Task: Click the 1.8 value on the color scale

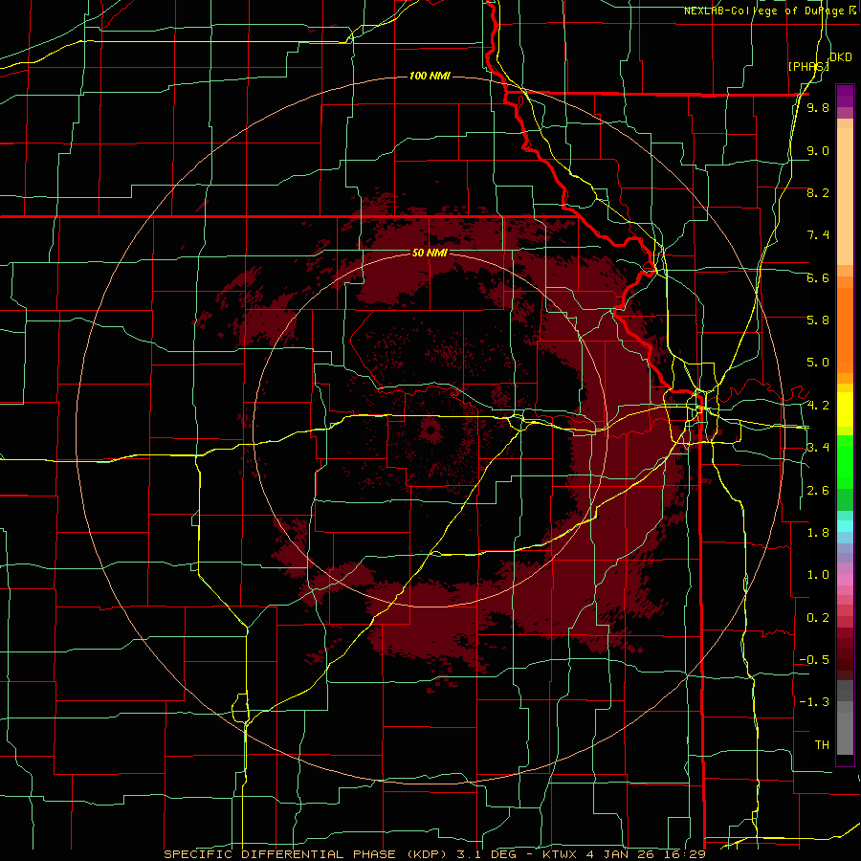Action: pyautogui.click(x=818, y=533)
